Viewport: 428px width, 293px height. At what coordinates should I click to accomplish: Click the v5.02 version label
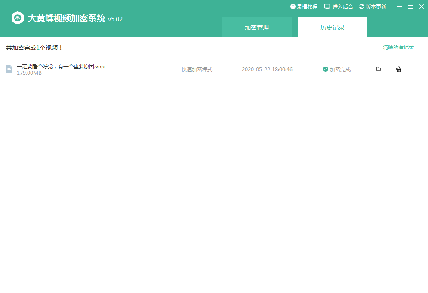tap(115, 19)
